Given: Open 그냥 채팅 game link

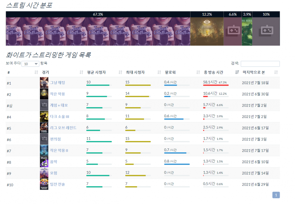Looking at the screenshot, I should pyautogui.click(x=57, y=83).
